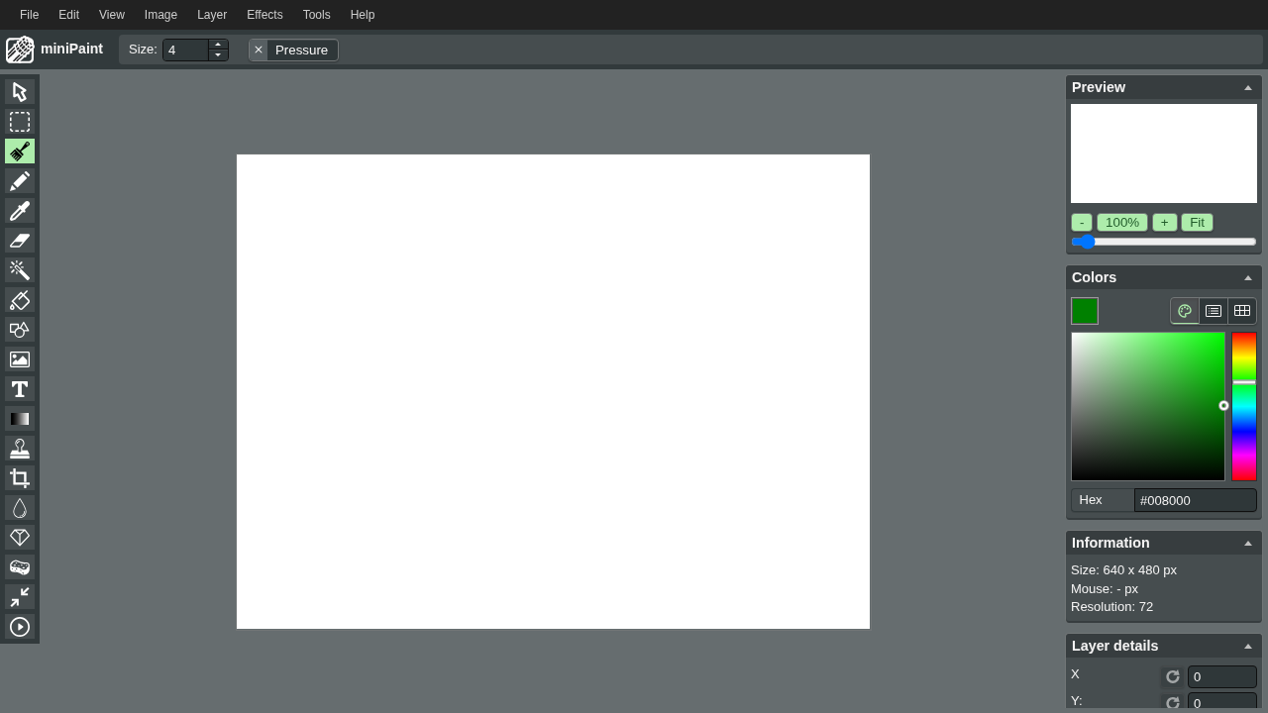Open the Edit menu
Image resolution: width=1268 pixels, height=713 pixels.
click(x=68, y=15)
